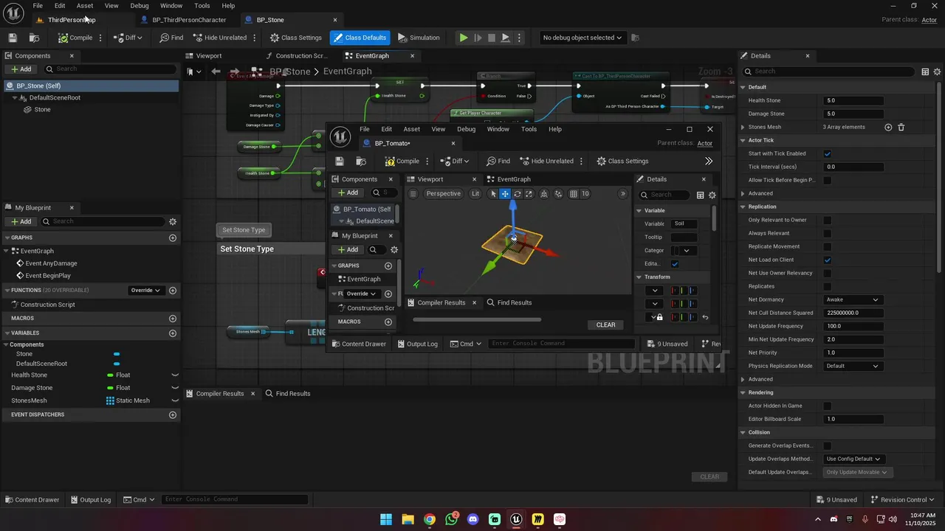The image size is (945, 531).
Task: Collapse the Replication section
Action: (743, 206)
